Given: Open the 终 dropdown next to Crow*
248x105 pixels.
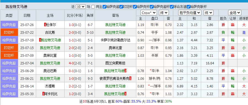Looking at the screenshot, I should click(x=164, y=13).
